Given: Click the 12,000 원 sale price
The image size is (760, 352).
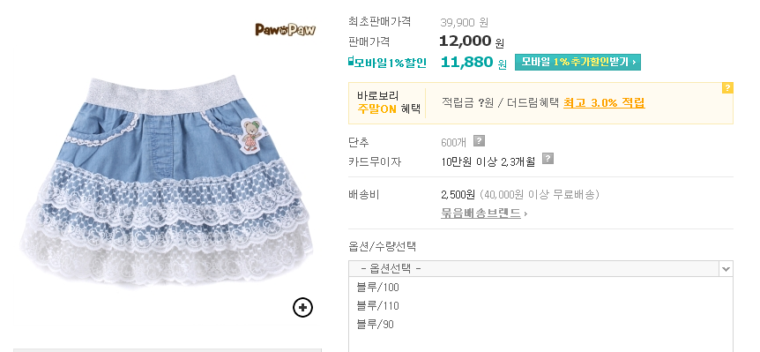Looking at the screenshot, I should pyautogui.click(x=472, y=41).
